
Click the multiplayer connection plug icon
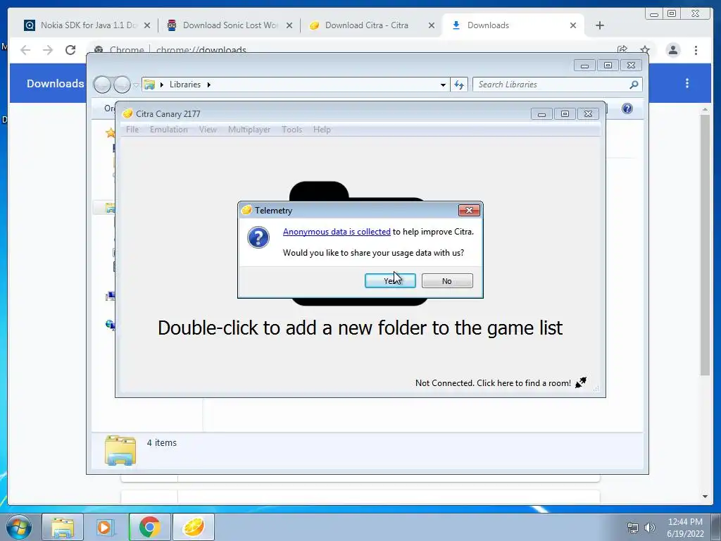pyautogui.click(x=581, y=383)
